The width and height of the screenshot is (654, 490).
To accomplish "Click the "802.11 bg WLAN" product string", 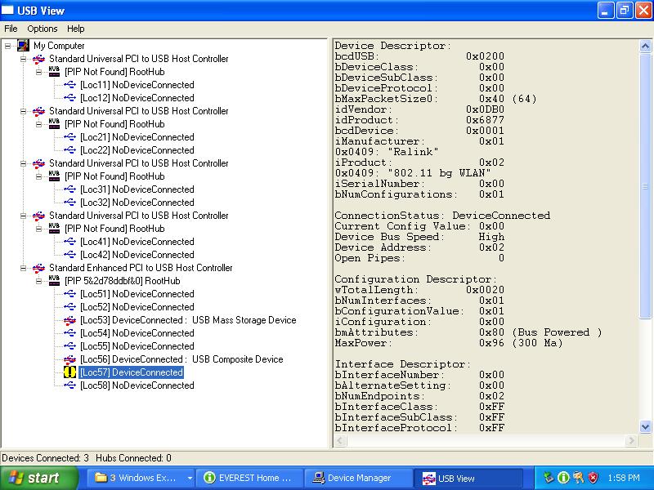I will click(x=439, y=173).
